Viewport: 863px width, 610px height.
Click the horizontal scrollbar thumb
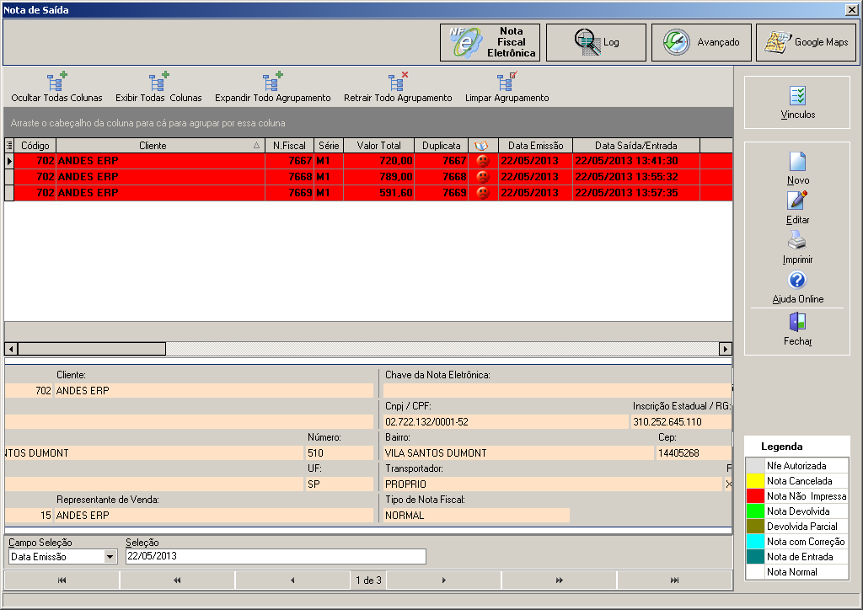pyautogui.click(x=91, y=349)
